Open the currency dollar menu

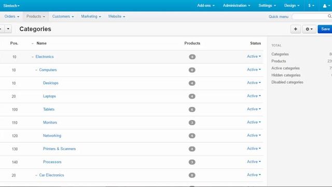pos(311,6)
